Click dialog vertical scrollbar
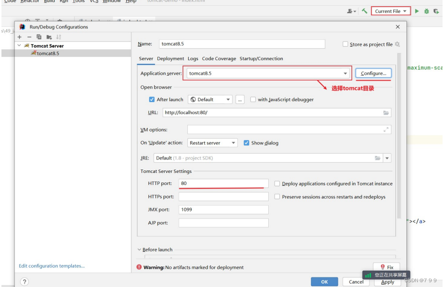Image resolution: width=444 pixels, height=287 pixels. pos(399,136)
